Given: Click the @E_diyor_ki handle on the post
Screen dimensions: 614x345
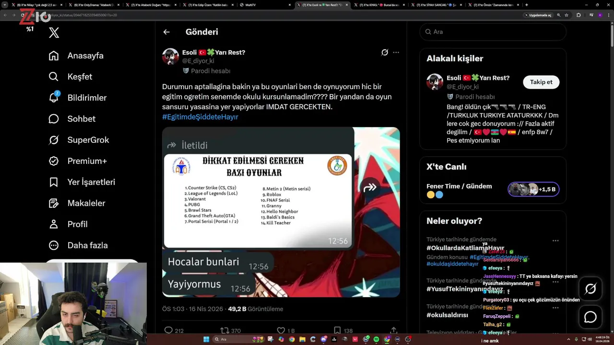Looking at the screenshot, I should 198,61.
